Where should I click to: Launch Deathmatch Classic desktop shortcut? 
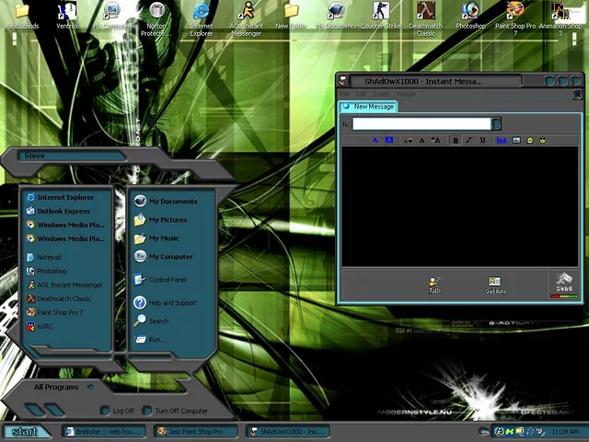[425, 19]
